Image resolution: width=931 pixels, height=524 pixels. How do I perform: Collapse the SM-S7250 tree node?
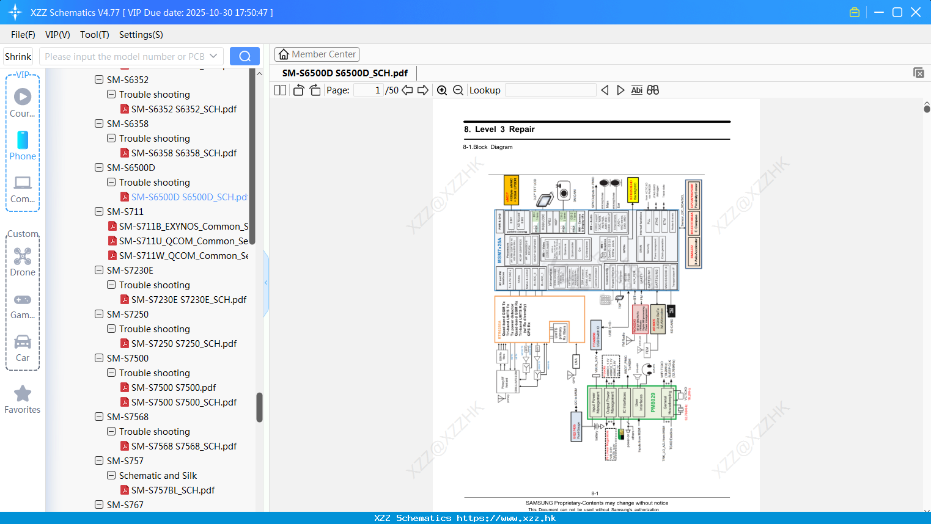tap(99, 314)
